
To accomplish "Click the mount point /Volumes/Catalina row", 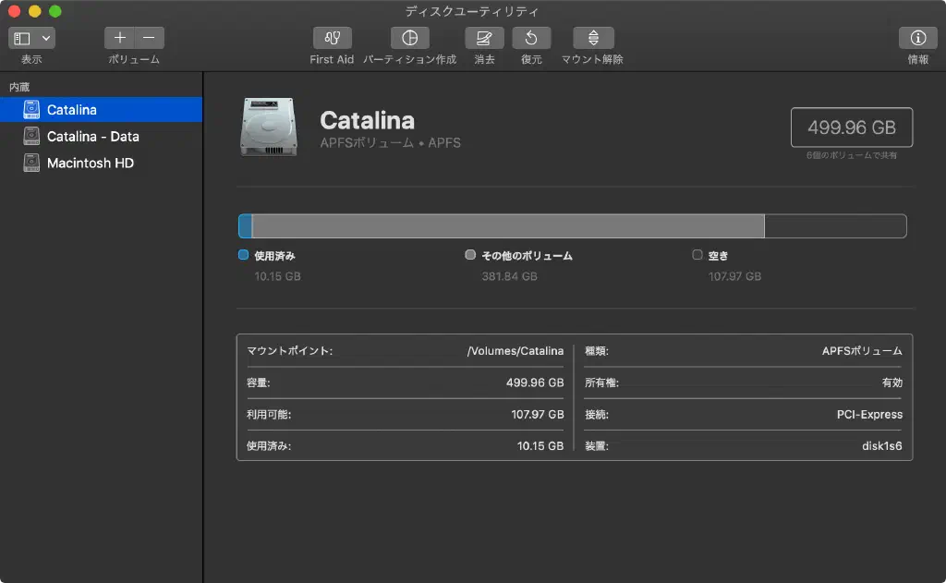I will [x=406, y=351].
